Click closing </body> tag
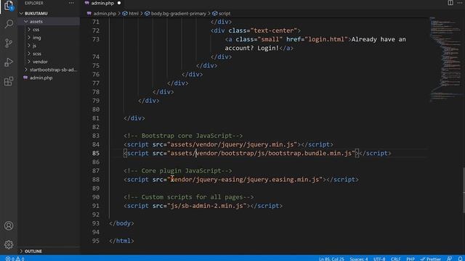The width and height of the screenshot is (465, 261). (121, 223)
